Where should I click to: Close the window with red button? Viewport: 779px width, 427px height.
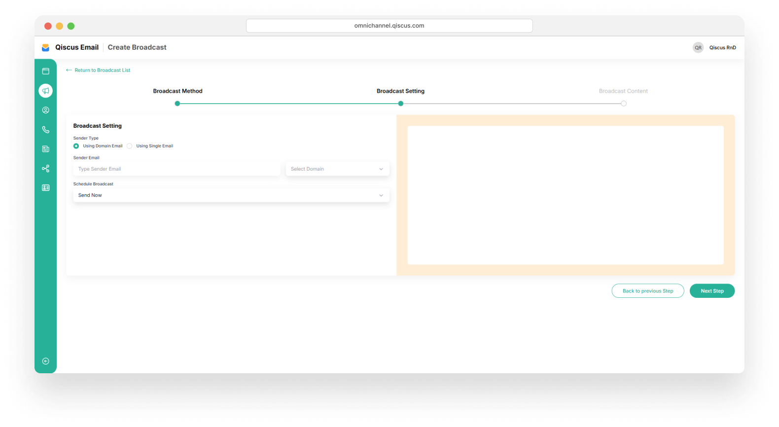tap(48, 26)
